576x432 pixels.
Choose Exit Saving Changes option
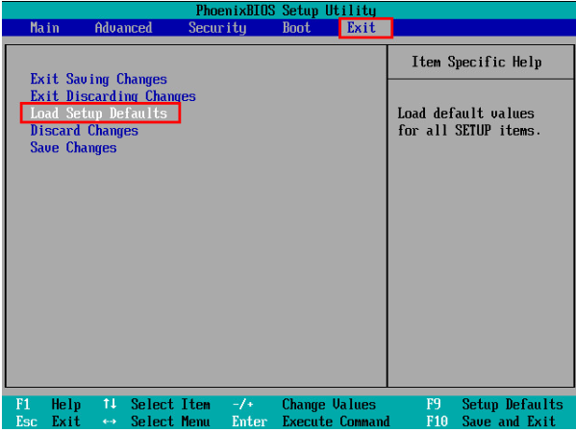click(98, 79)
